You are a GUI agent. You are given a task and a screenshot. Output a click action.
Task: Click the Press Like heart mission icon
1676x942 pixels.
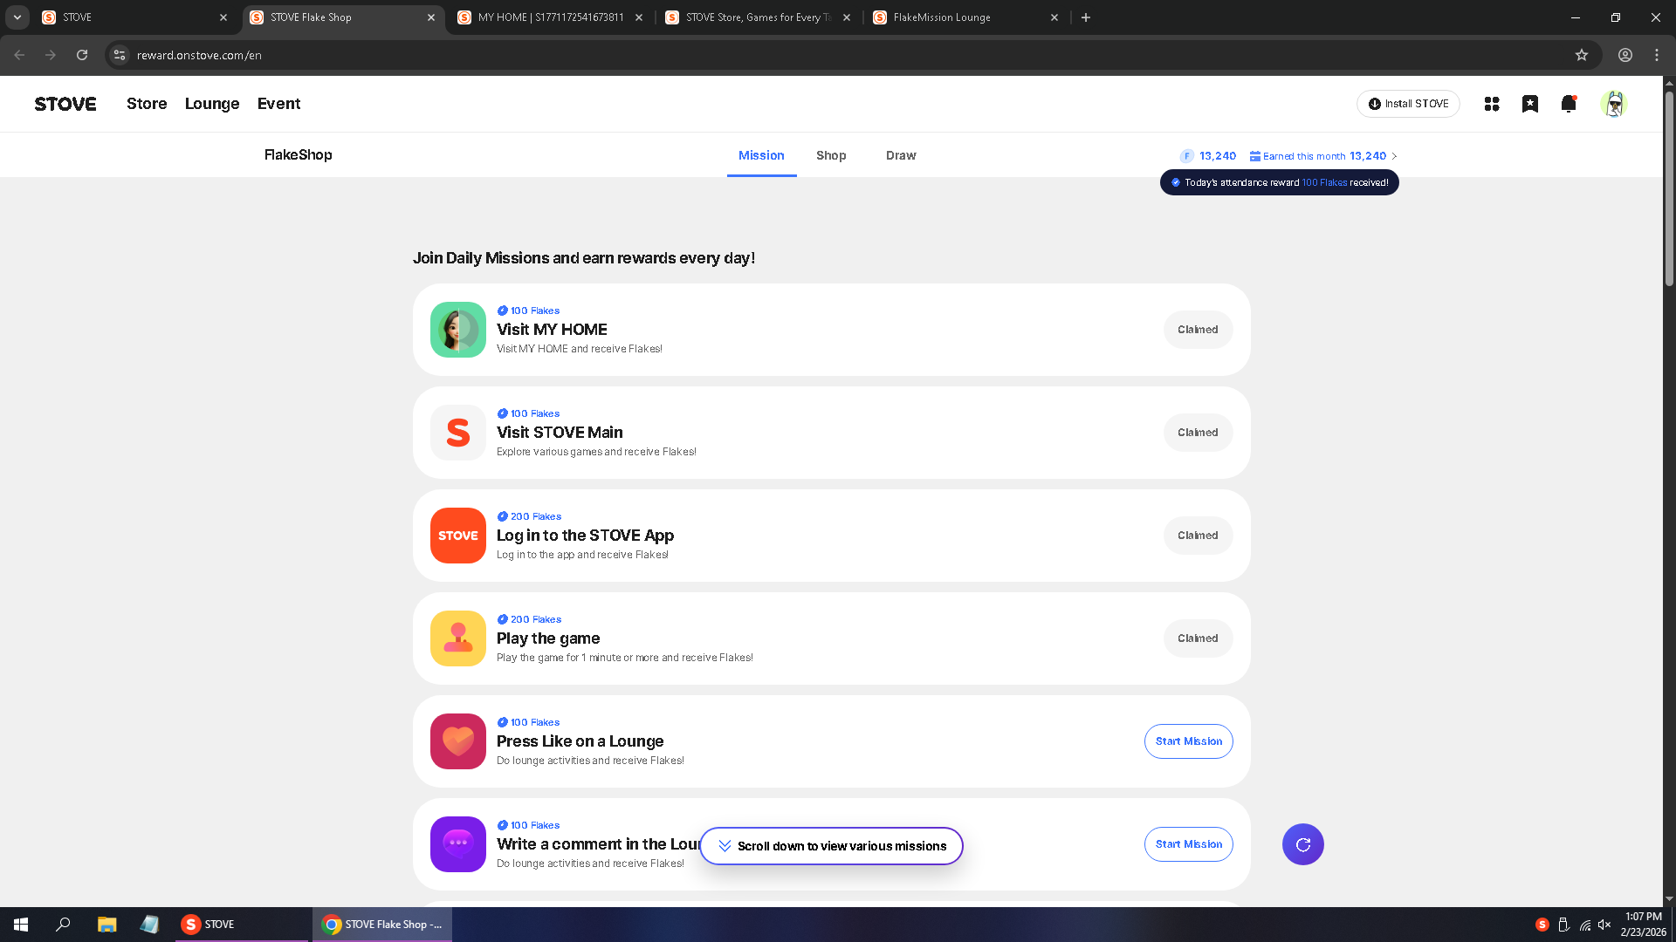point(458,741)
